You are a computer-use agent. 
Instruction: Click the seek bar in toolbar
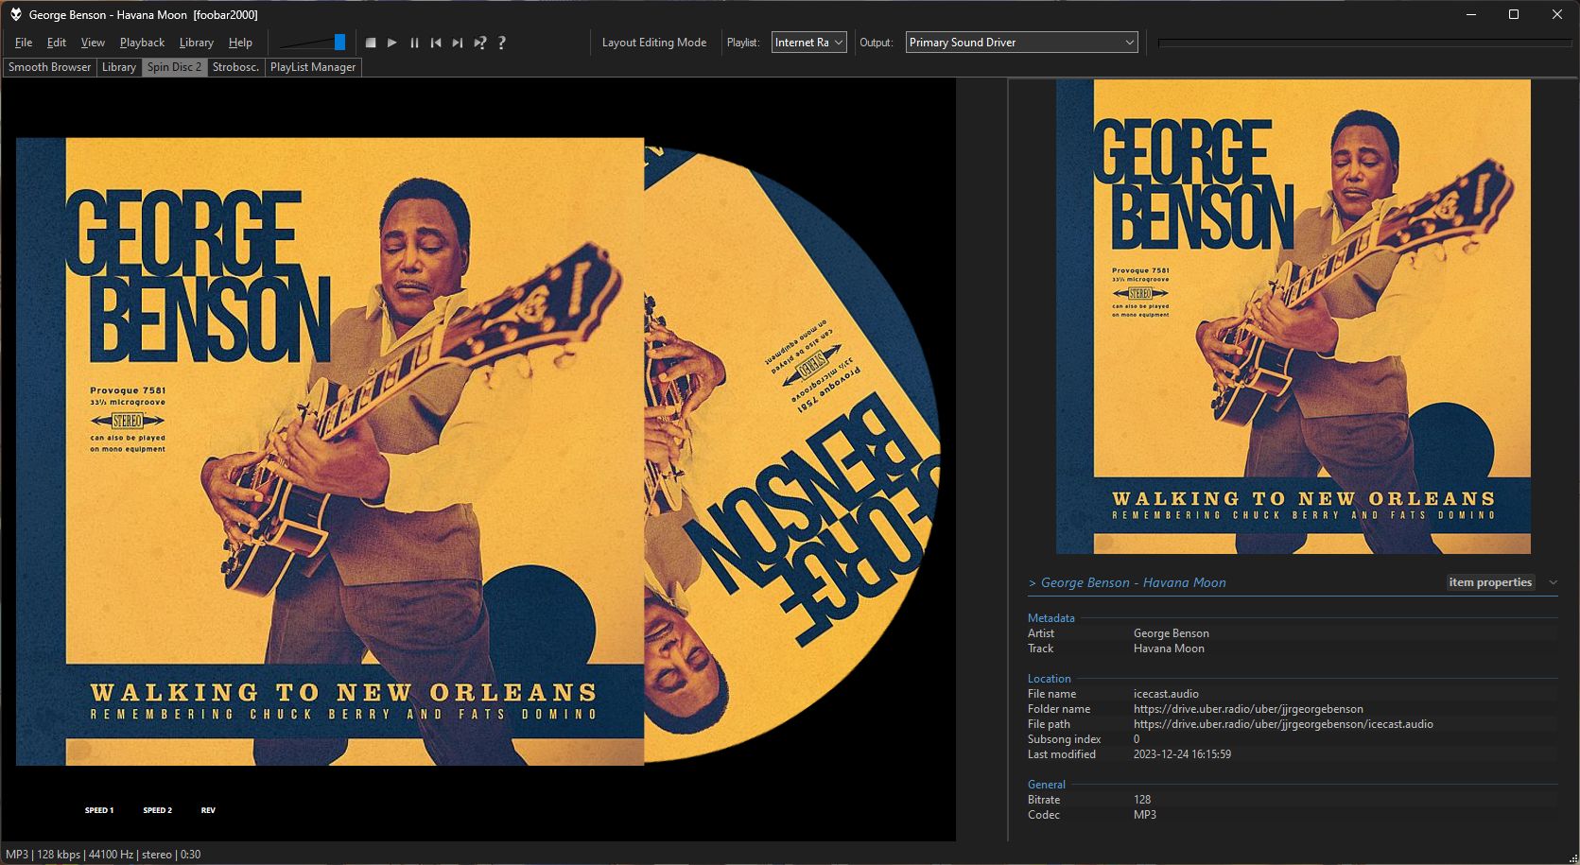(x=1364, y=43)
